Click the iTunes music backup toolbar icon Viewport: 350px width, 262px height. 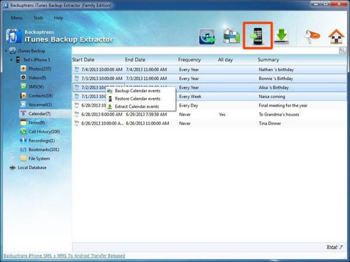coord(207,37)
